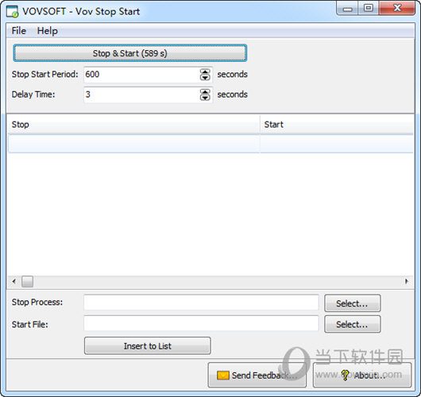Click the Stop & Start (589 s) button
Viewport: 421px width, 397px height.
pos(130,53)
